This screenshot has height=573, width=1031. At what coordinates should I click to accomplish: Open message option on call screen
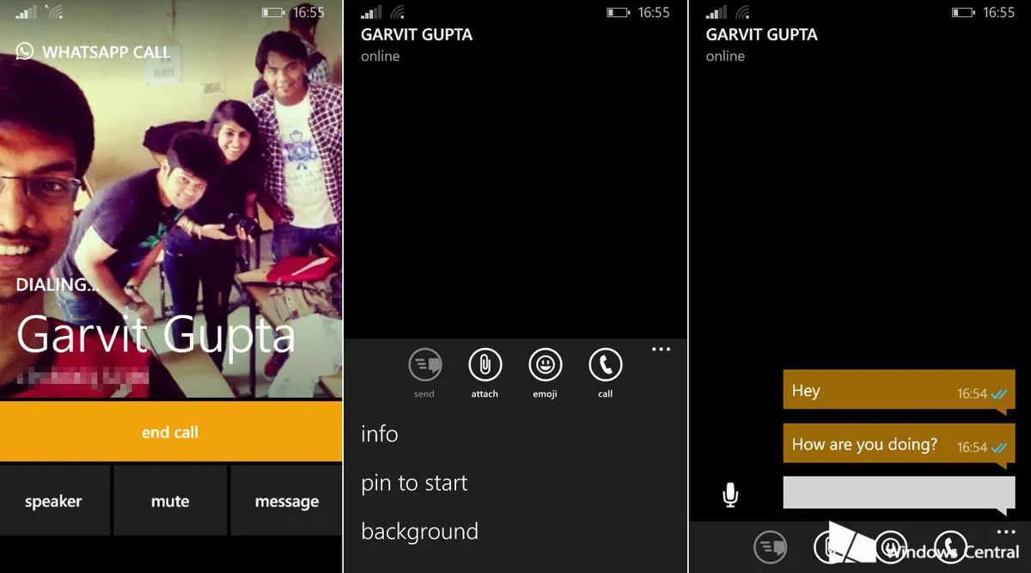click(x=287, y=501)
